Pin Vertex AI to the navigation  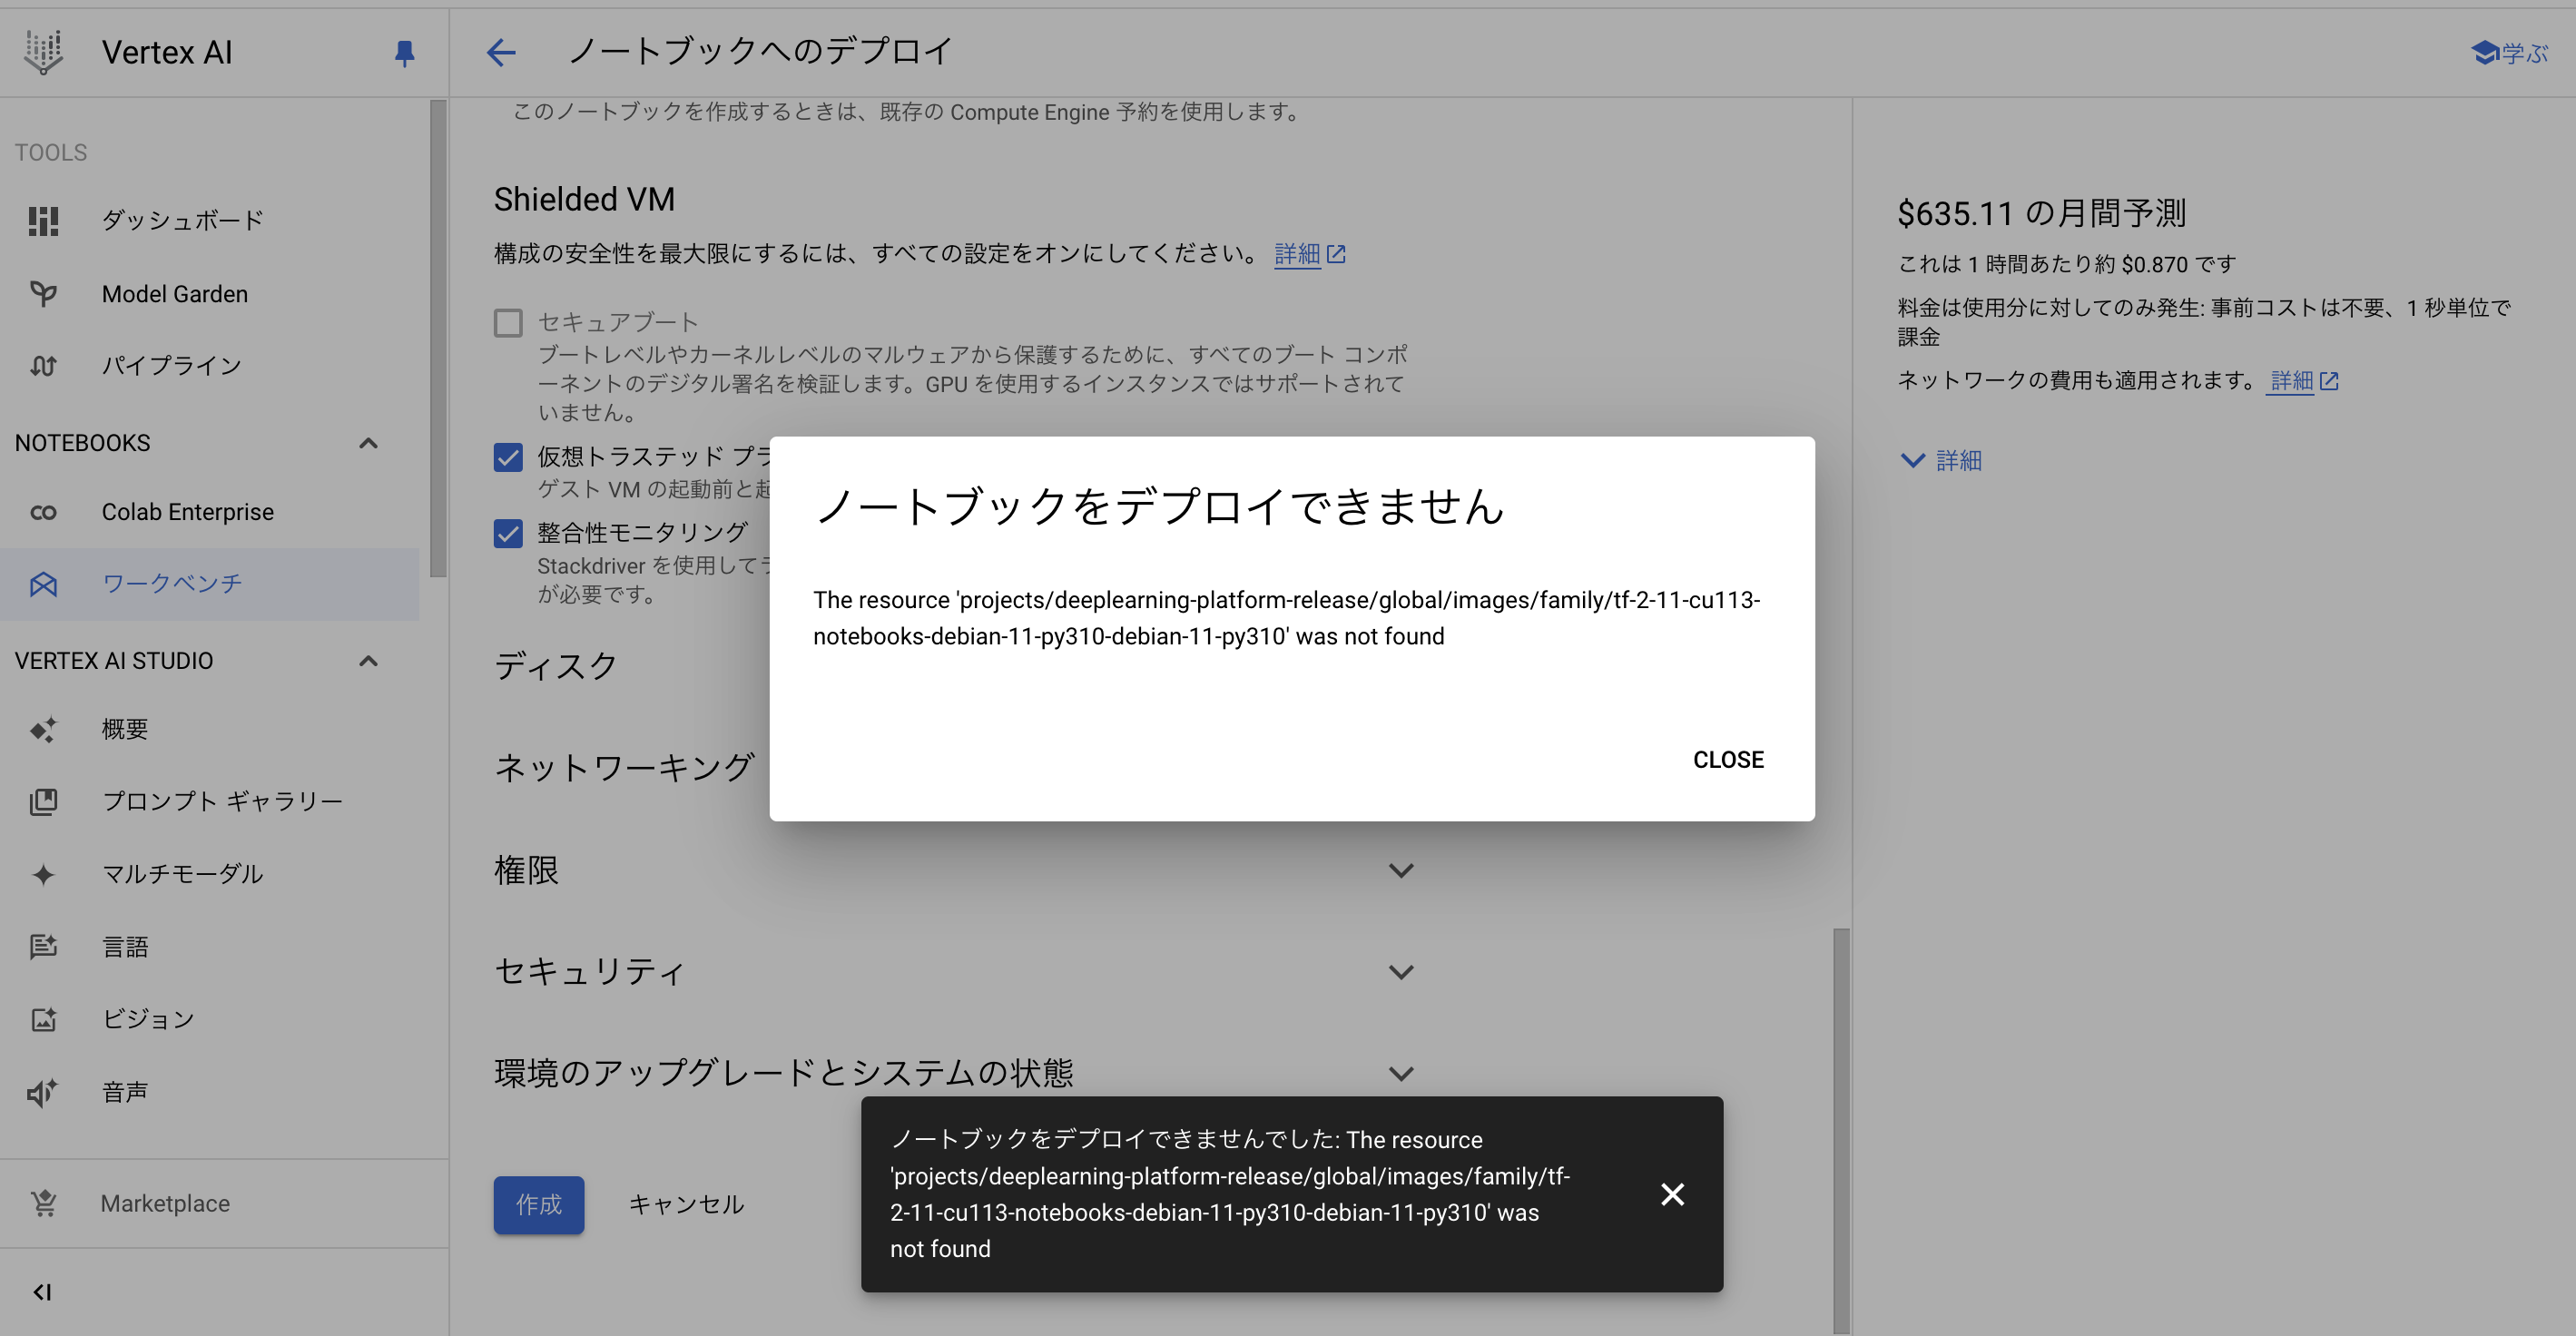pos(403,52)
